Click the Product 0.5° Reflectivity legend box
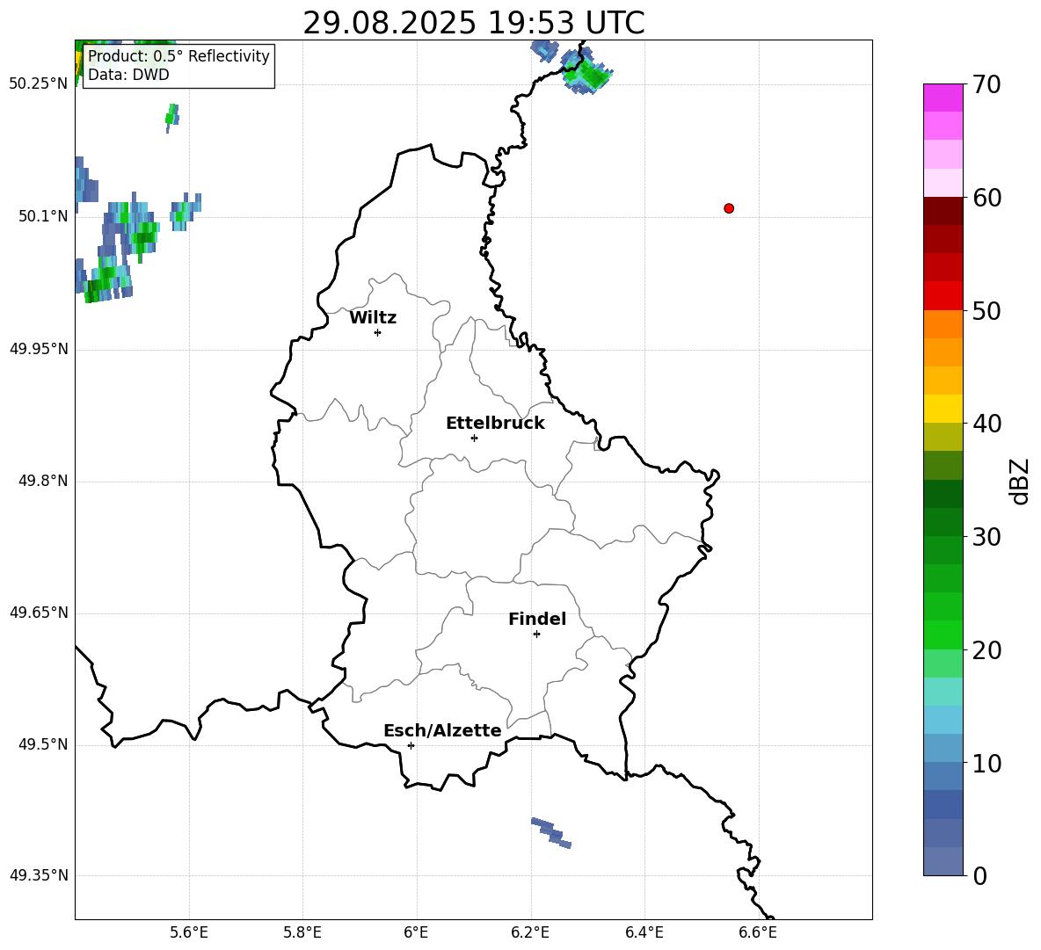Screen dimensions: 1041x950 pyautogui.click(x=178, y=66)
